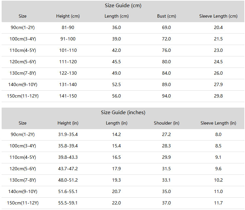This screenshot has width=245, height=210.
Task: Click the Size Guide (inches) title
Action: pos(123,112)
